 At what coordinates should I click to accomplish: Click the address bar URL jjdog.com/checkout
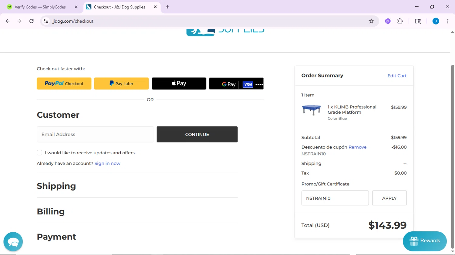73,21
